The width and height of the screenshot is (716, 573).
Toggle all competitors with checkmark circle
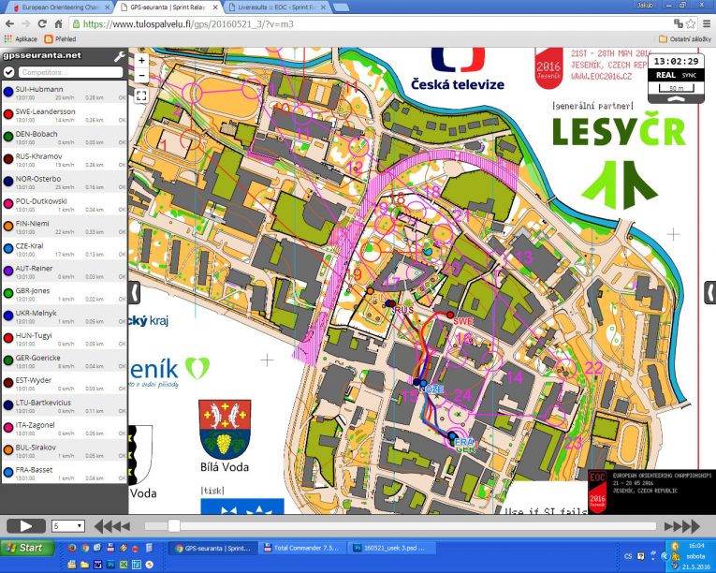point(8,72)
